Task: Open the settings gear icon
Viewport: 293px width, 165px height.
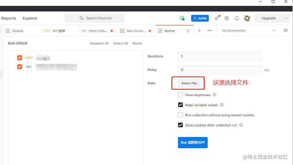Action: tap(227, 18)
